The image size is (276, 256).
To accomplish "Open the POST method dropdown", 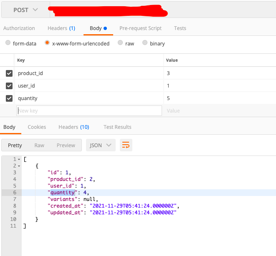I will point(26,10).
